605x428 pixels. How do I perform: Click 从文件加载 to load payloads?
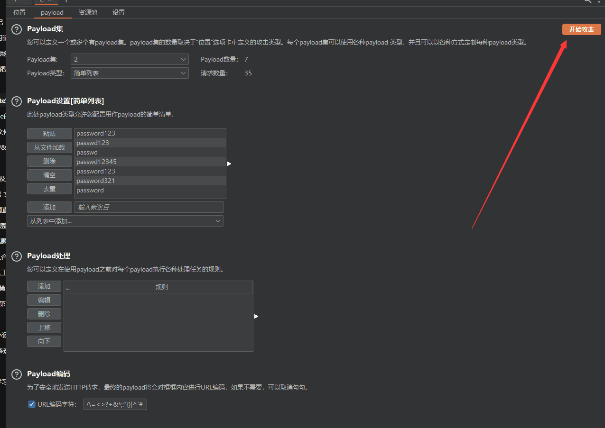coord(49,147)
